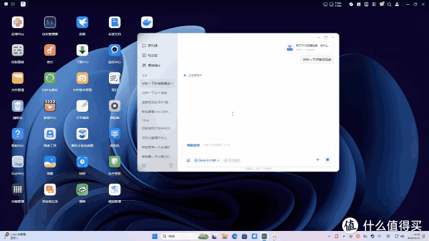Open the 文本编辑 notepad desktop icon

coord(82,106)
